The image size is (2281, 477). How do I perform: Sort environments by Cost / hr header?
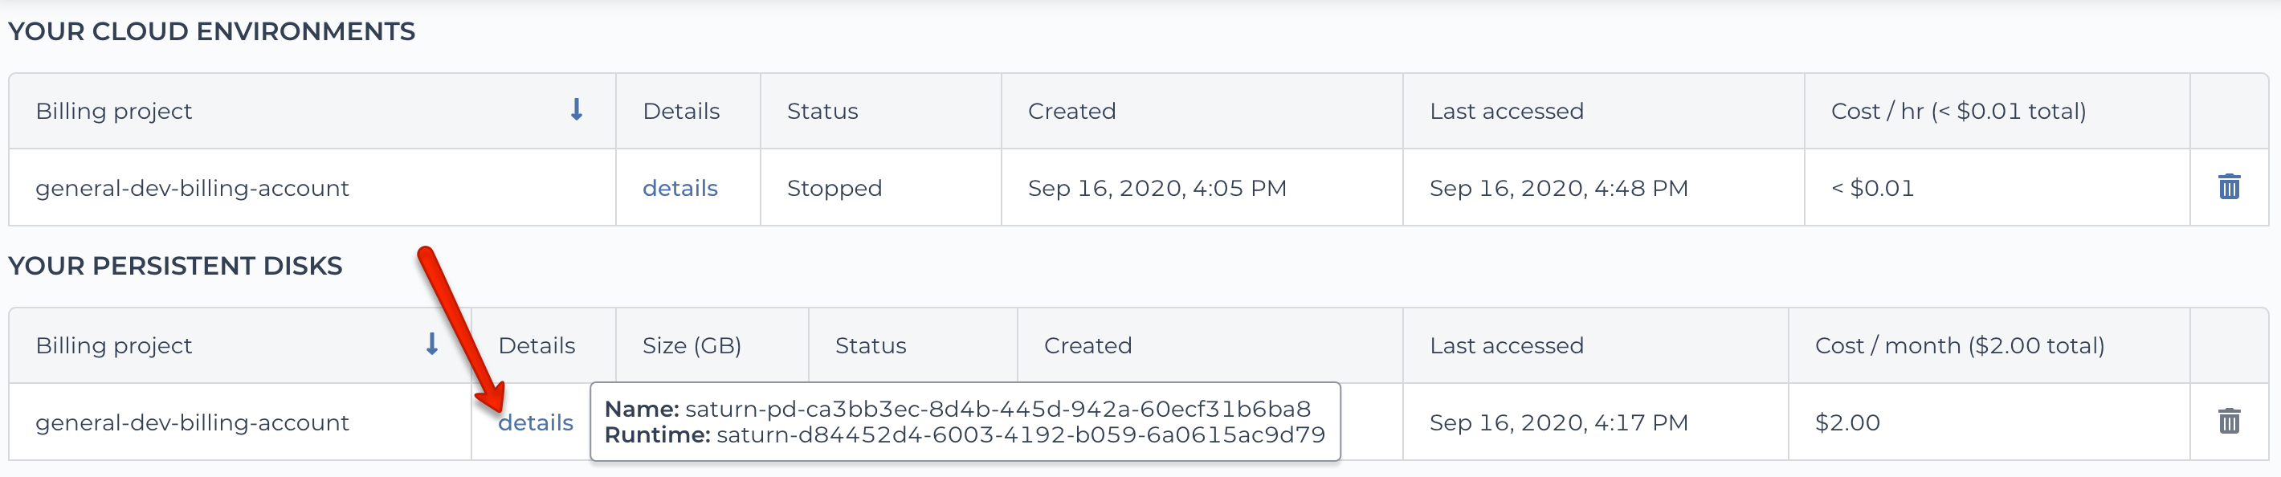(x=1958, y=111)
